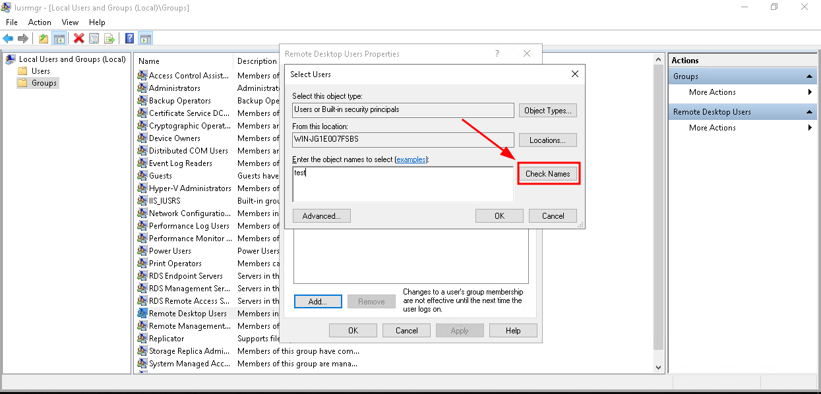The width and height of the screenshot is (821, 394).
Task: Click the Object Types button
Action: pos(547,111)
